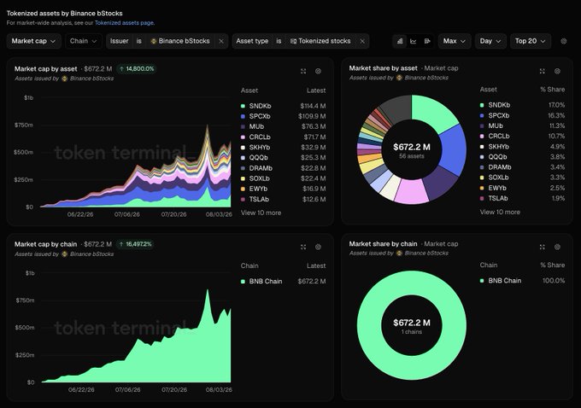Click the Binance bStocks filter value
581x408 pixels.
coord(180,41)
